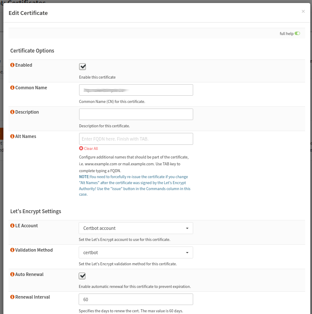This screenshot has height=314, width=312.
Task: Click the info icon beside Renewal Interval
Action: pyautogui.click(x=12, y=297)
